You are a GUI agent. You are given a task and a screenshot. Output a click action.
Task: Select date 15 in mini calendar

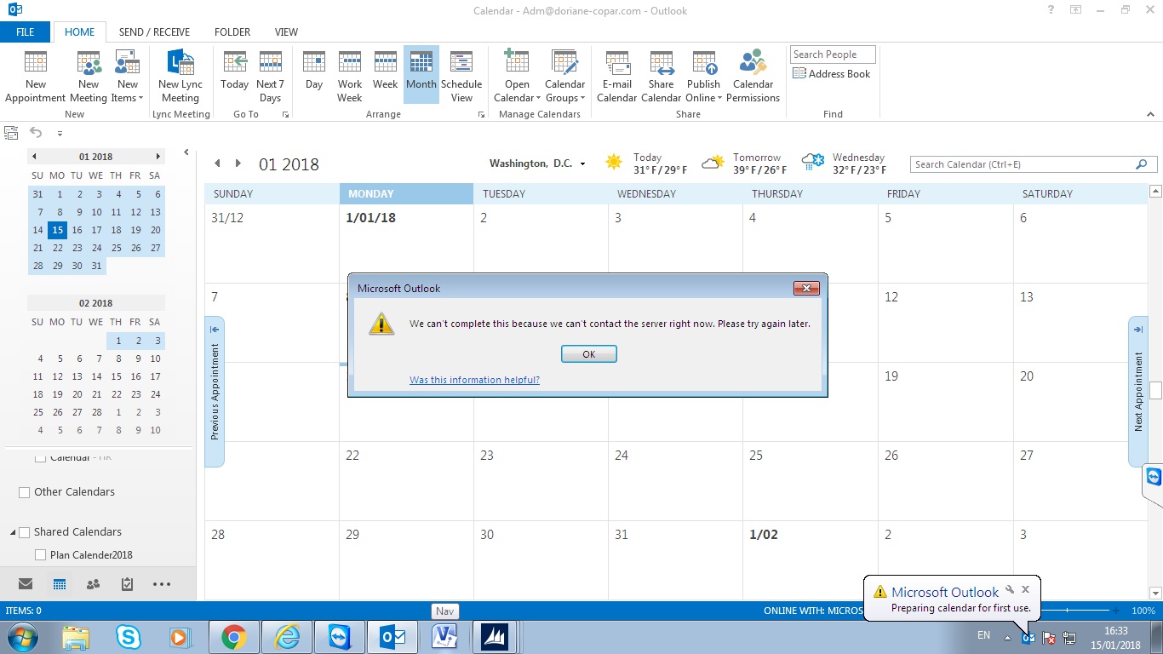pos(57,230)
